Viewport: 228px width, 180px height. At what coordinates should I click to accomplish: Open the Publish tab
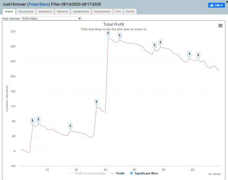[x=130, y=11]
